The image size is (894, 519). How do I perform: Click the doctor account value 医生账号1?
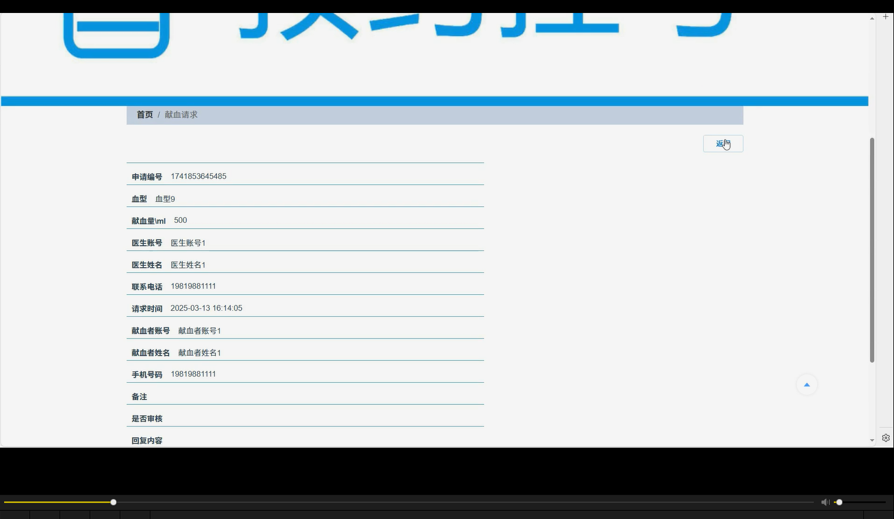tap(188, 243)
